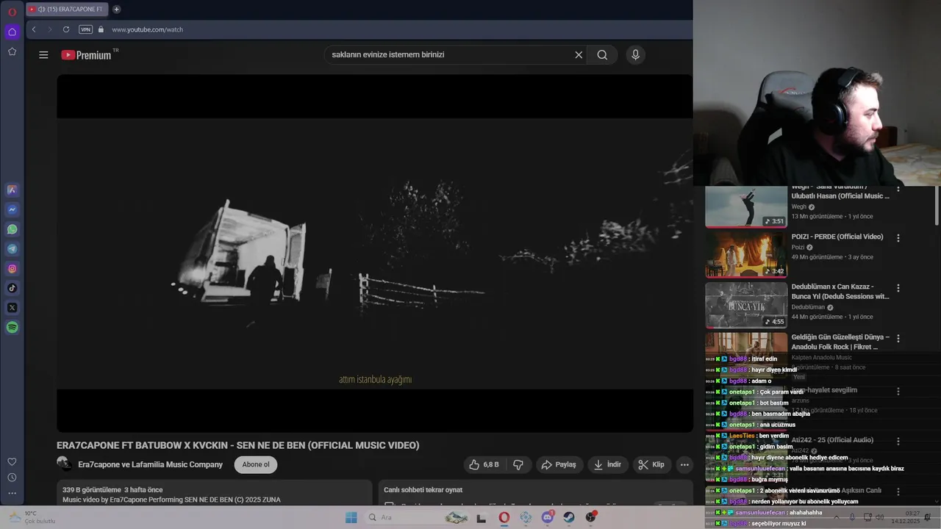The width and height of the screenshot is (941, 529).
Task: Create clip with Klip button
Action: (651, 464)
